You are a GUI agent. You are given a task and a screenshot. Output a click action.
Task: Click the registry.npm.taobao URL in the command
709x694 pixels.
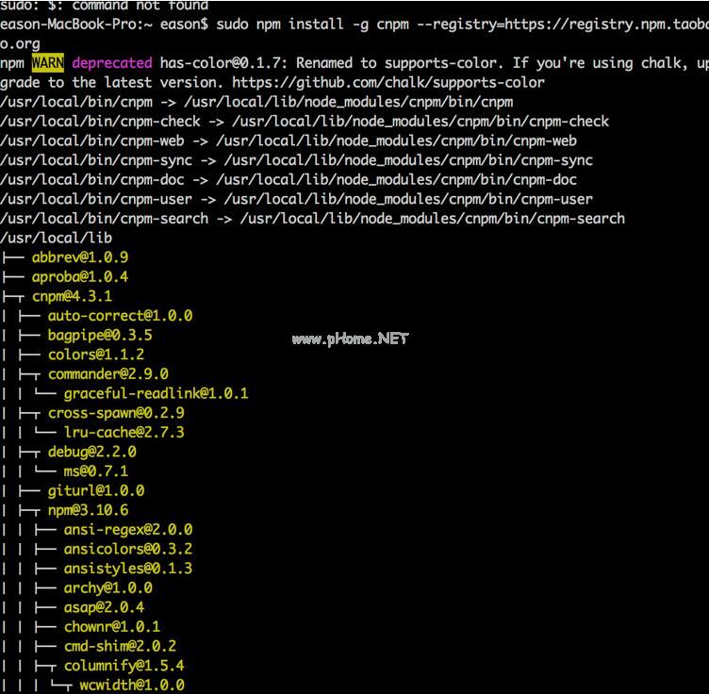(605, 25)
